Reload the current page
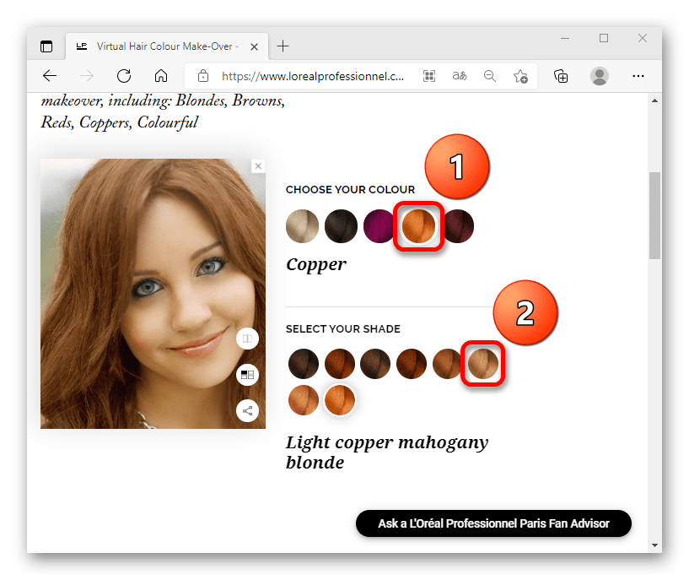689x580 pixels. tap(124, 76)
